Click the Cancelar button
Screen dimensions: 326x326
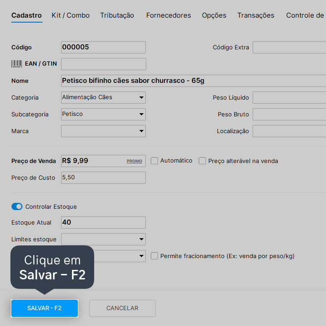122,308
